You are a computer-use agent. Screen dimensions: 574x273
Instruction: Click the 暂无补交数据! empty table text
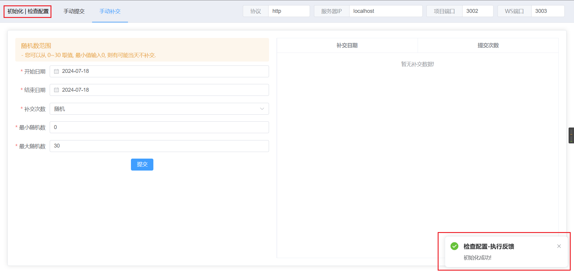[x=418, y=64]
